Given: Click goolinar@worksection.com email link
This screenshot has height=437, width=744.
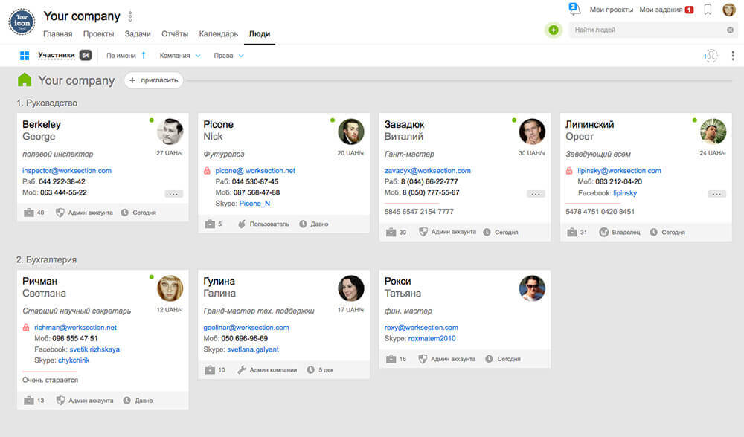Looking at the screenshot, I should click(x=246, y=328).
